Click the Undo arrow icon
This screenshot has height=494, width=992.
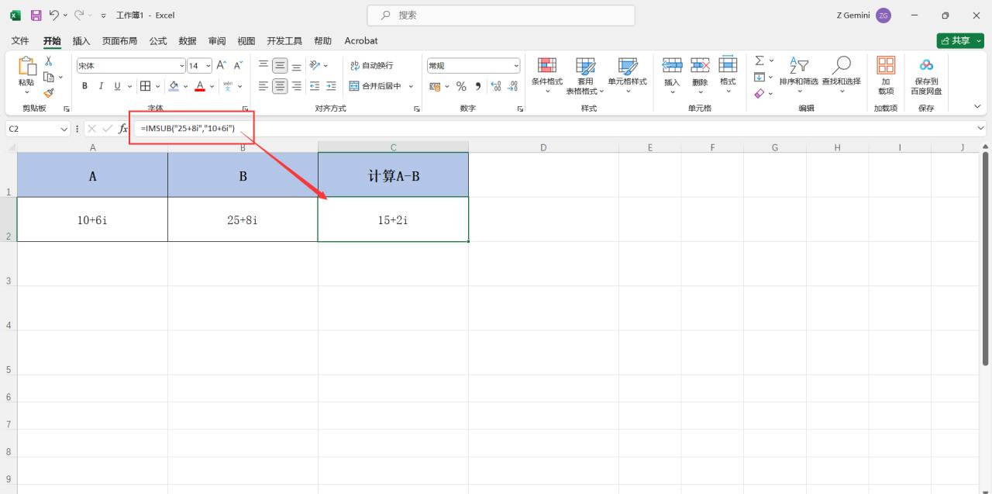click(x=53, y=15)
